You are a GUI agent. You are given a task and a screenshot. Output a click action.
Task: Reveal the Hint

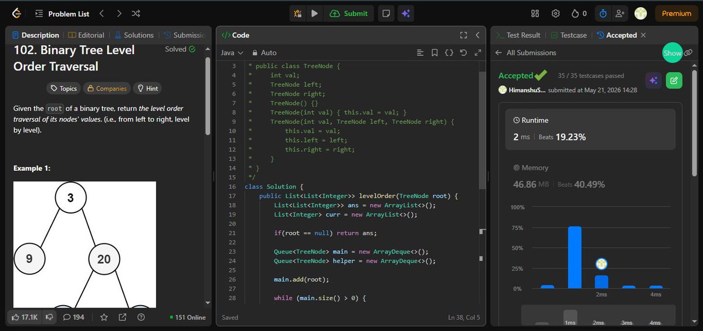point(148,89)
